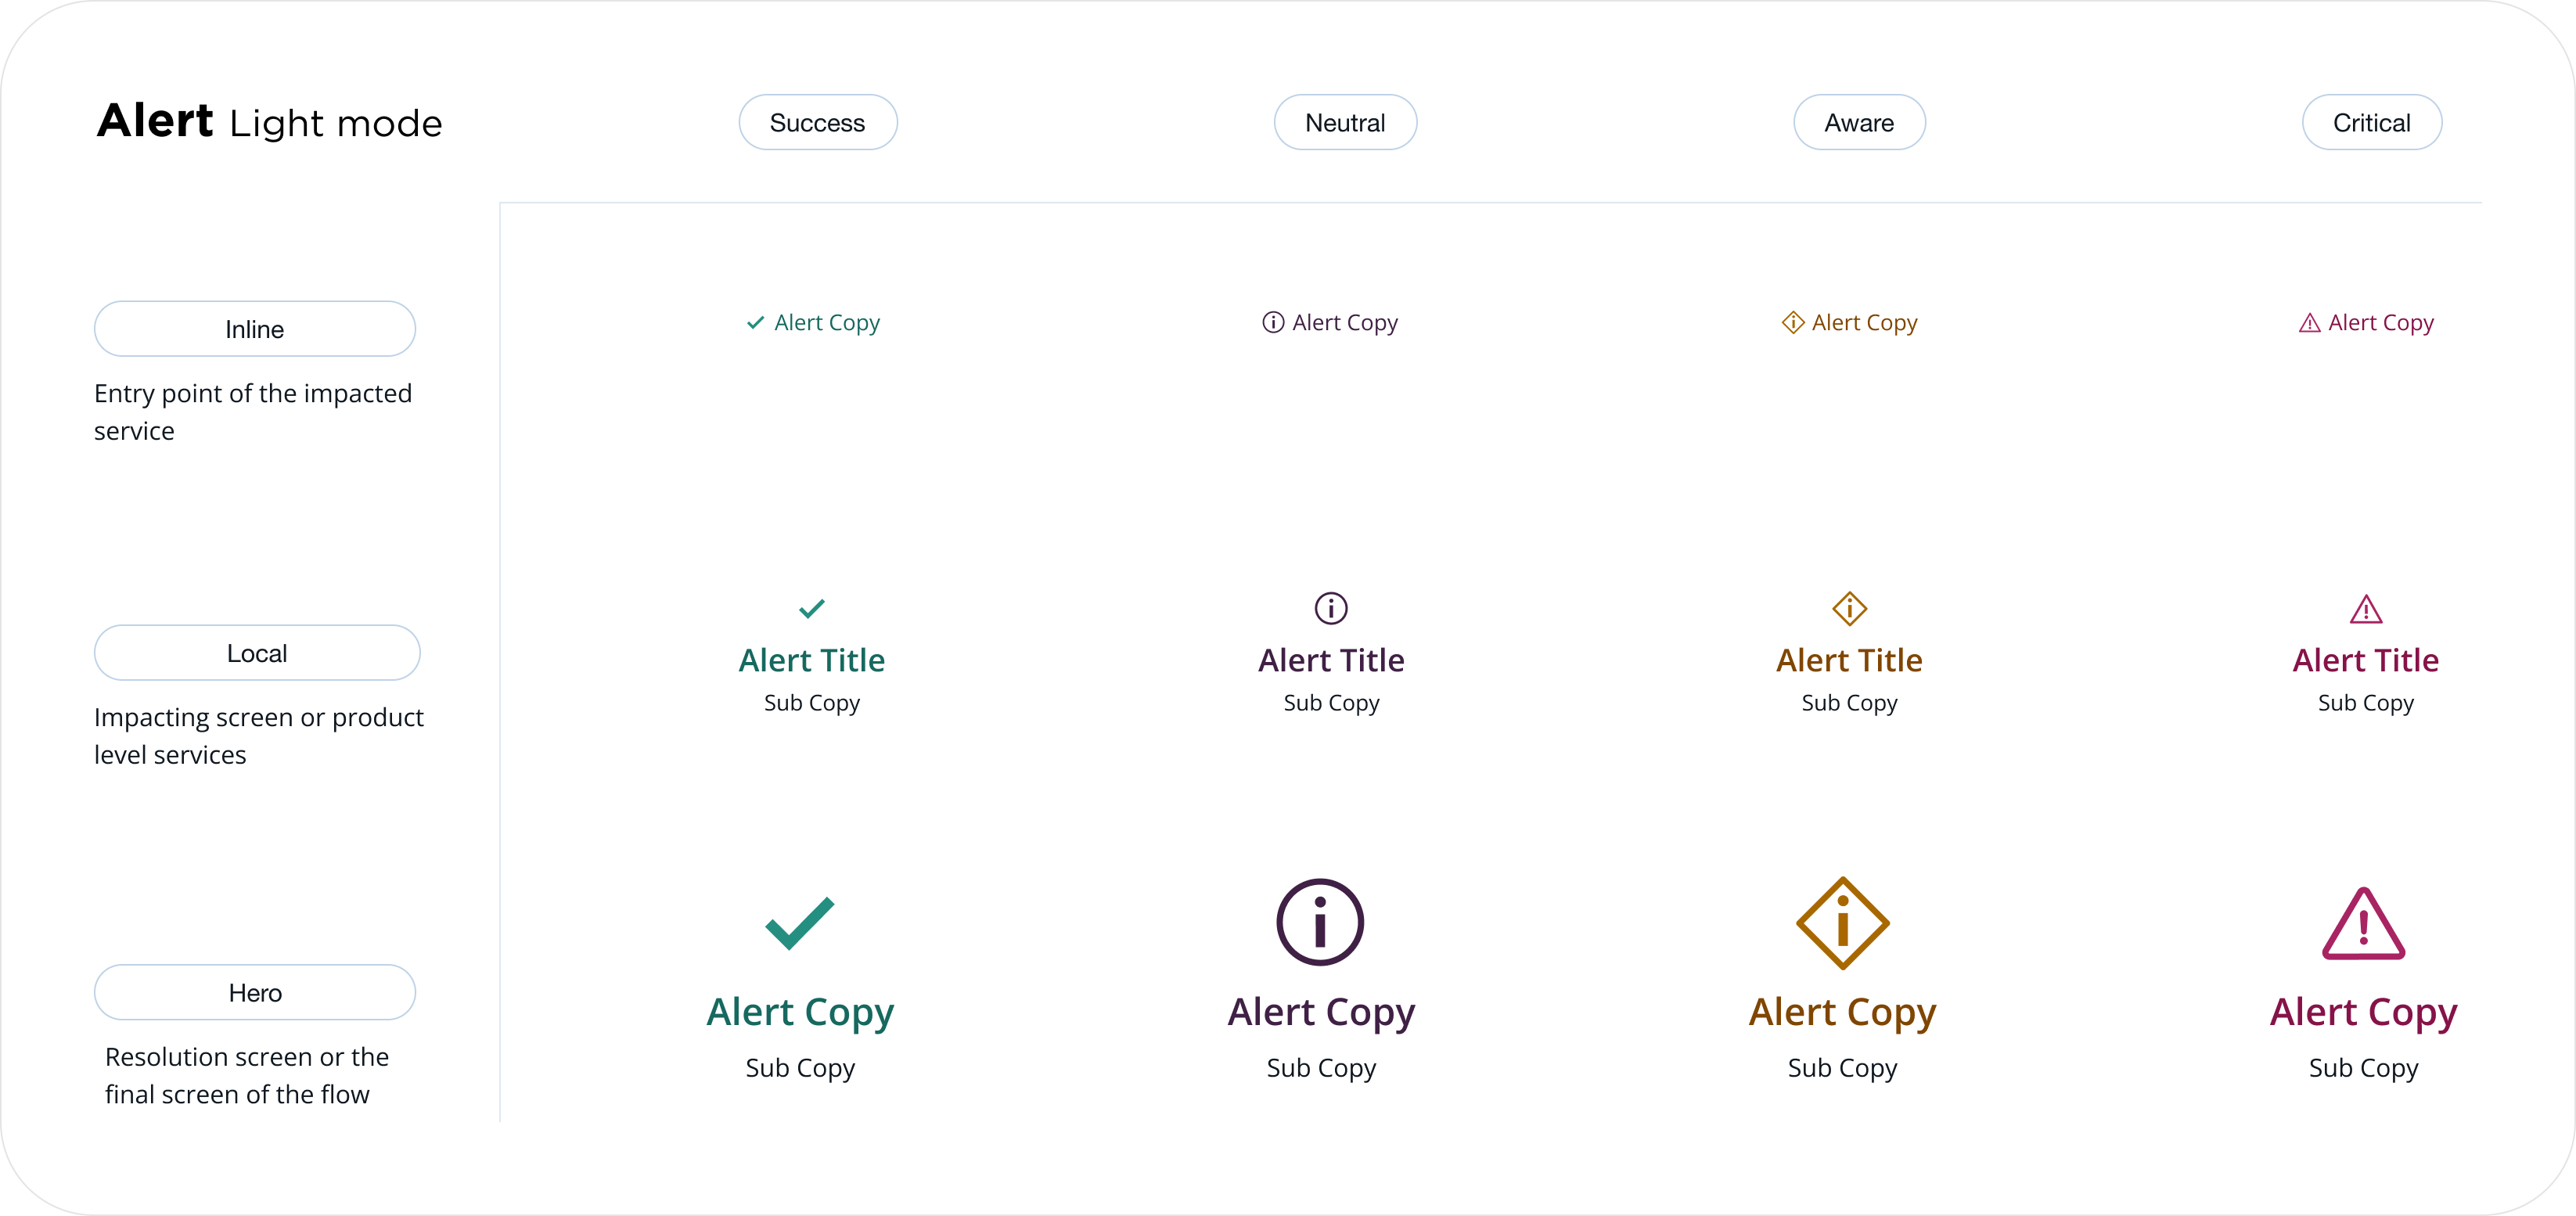
Task: Click the red Local Alert Title text
Action: [2365, 660]
